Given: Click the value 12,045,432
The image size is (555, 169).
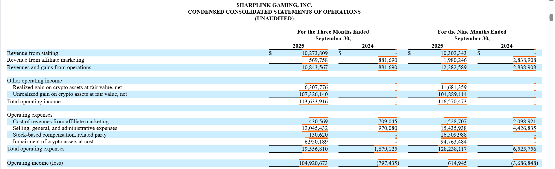Looking at the screenshot, I should [315, 128].
